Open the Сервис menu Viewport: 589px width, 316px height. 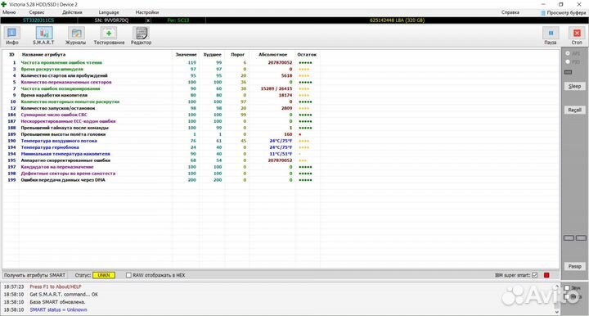click(x=37, y=12)
